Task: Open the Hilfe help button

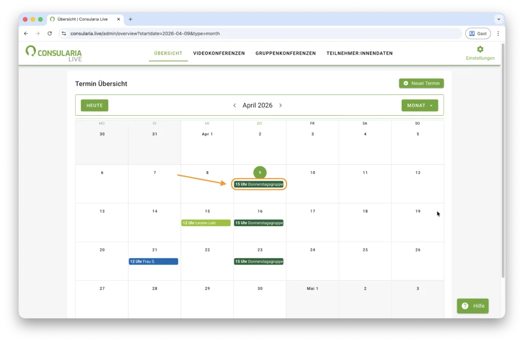Action: 472,306
